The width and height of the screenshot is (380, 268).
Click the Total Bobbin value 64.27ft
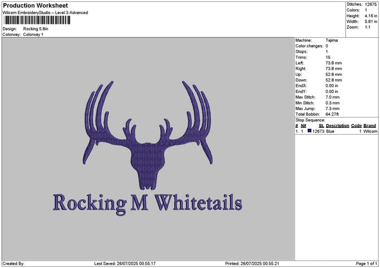[x=334, y=113]
